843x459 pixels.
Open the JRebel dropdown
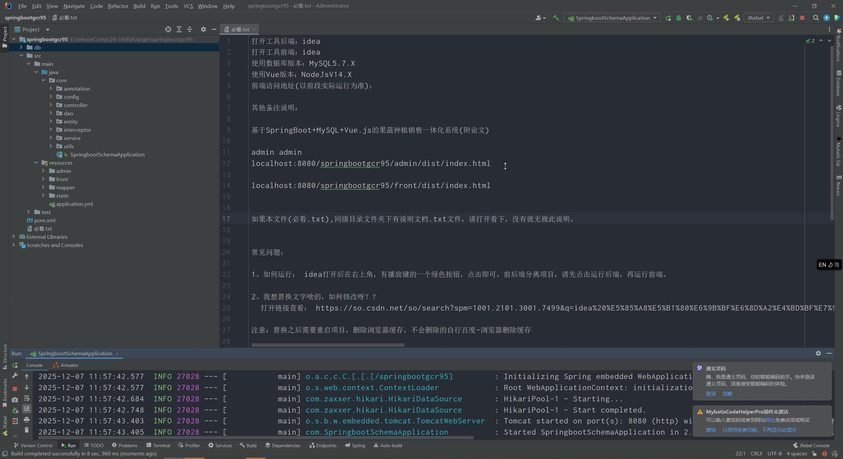(758, 18)
